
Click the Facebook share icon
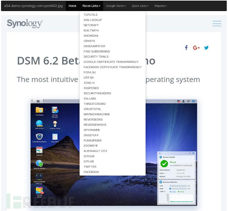click(x=186, y=48)
